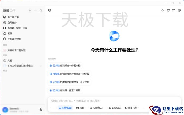Toggle the left sidebar panel icon
184x115 pixels.
pos(49,10)
